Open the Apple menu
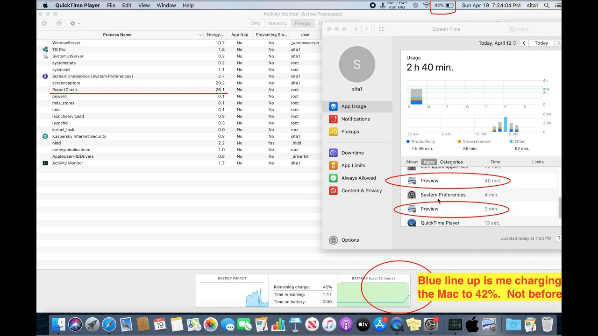The width and height of the screenshot is (598, 336). pyautogui.click(x=45, y=5)
